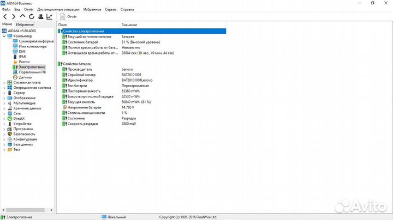Open the user management toolbar icon
Screen dimensions: 393x220
click(x=40, y=17)
